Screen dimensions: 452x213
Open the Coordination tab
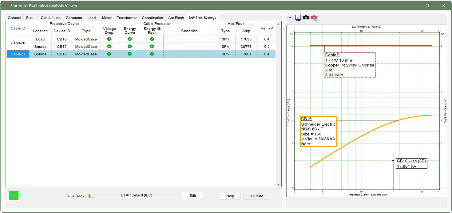[152, 18]
